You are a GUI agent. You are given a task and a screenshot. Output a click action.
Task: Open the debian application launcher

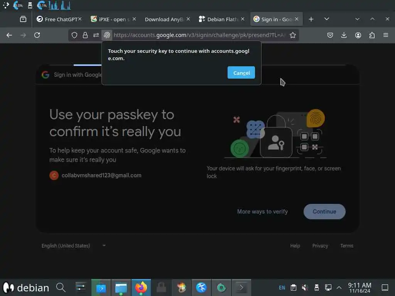click(26, 288)
